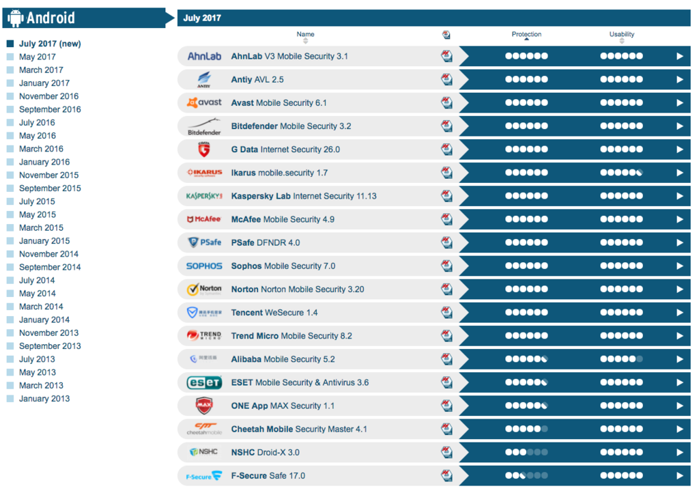Select May 2017 report
The width and height of the screenshot is (699, 493).
click(38, 57)
